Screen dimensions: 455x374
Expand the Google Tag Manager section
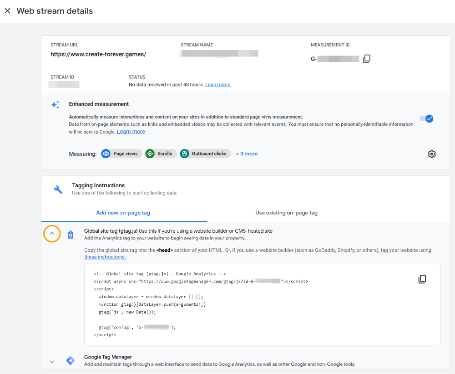coord(52,362)
